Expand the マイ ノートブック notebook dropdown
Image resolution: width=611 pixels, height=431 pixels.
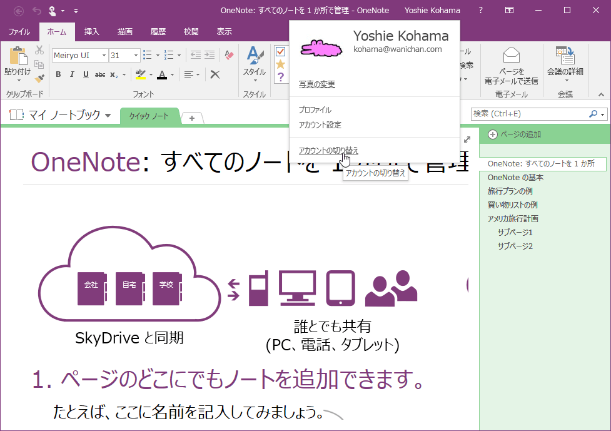click(x=108, y=115)
